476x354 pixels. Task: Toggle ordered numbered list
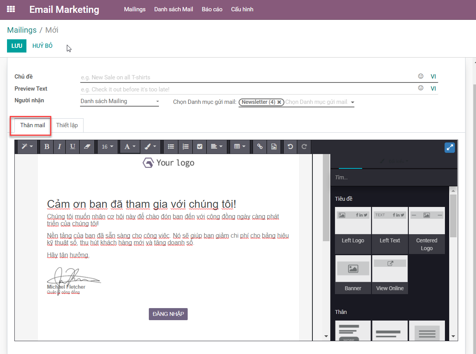(185, 147)
